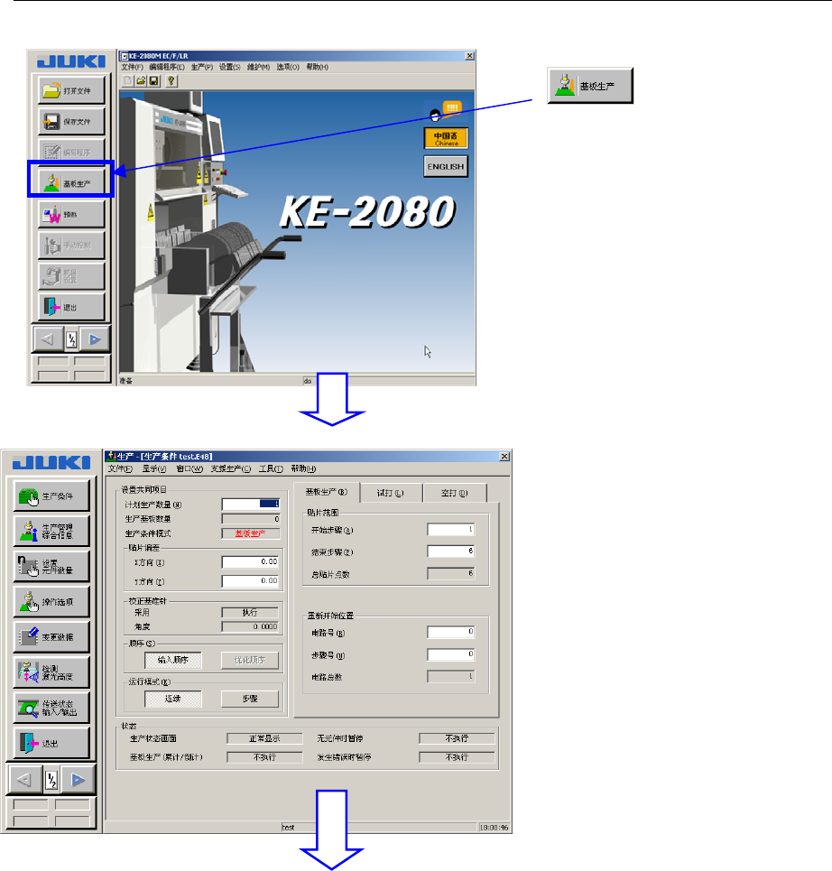Click the 执行 box beside 采用

click(x=250, y=612)
